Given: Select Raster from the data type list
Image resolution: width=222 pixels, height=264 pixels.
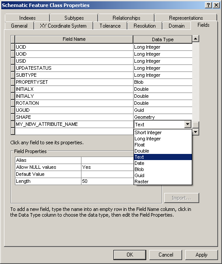Looking at the screenshot, I should [x=163, y=182].
